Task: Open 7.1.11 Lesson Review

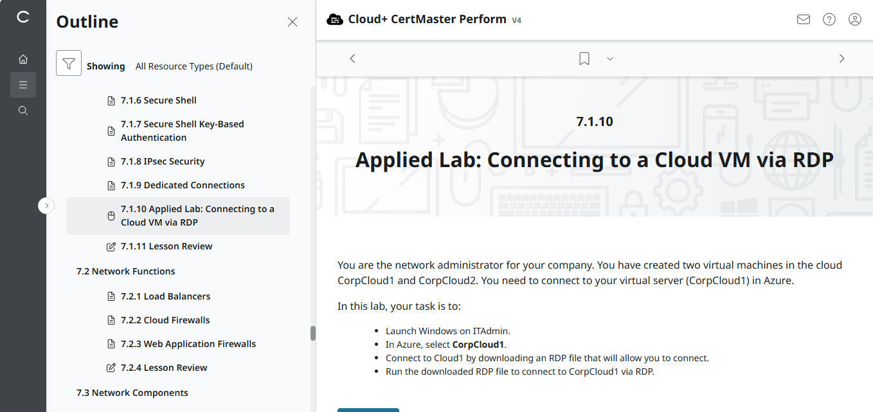Action: tap(166, 246)
